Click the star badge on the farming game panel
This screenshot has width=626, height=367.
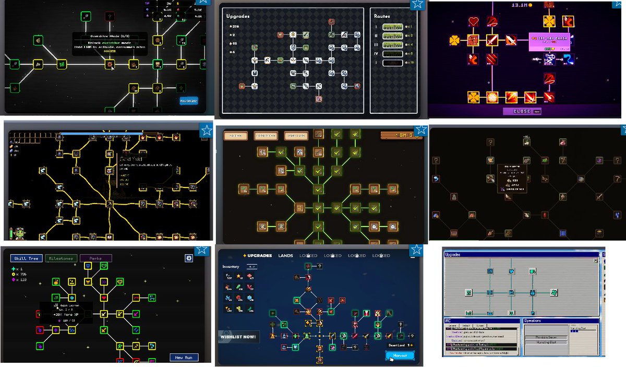417,250
